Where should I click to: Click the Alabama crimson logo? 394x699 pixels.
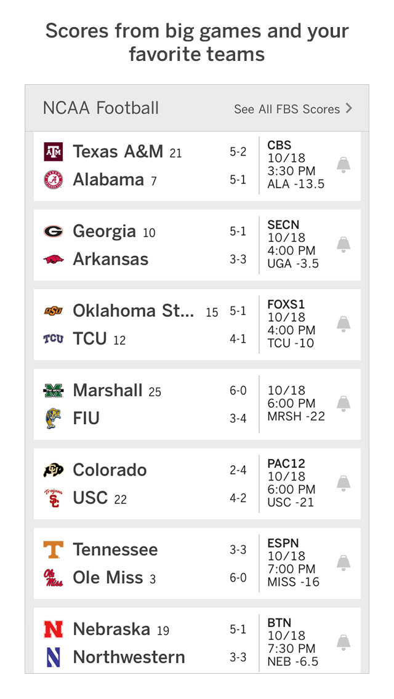click(x=54, y=180)
